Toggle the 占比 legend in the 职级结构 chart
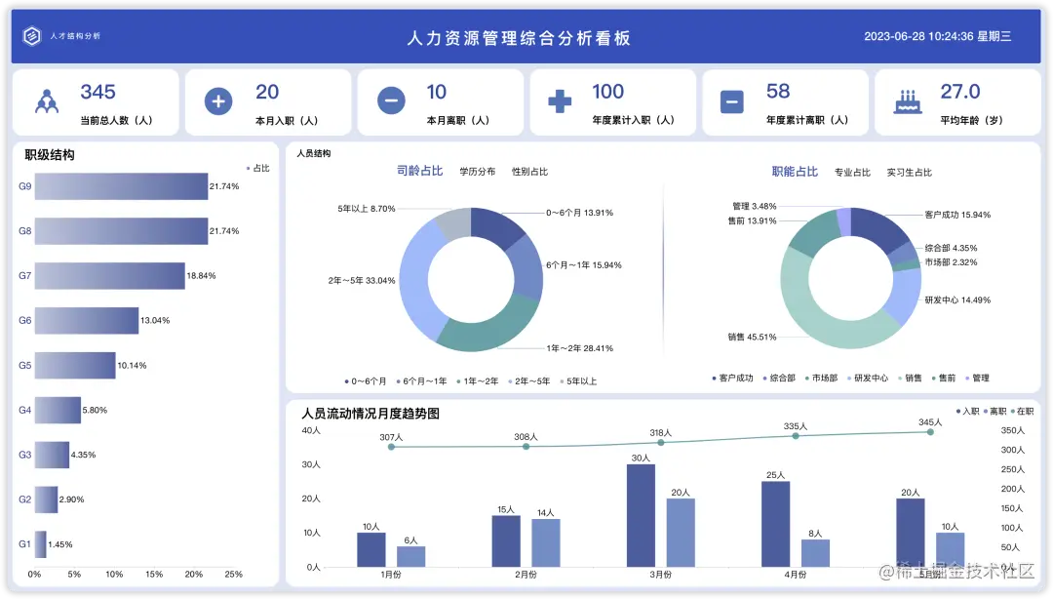This screenshot has height=599, width=1053. tap(257, 168)
